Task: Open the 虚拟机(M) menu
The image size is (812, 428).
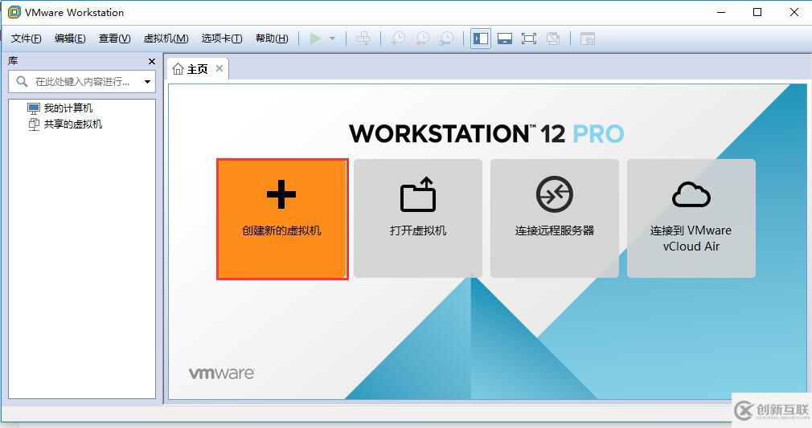Action: coord(166,39)
